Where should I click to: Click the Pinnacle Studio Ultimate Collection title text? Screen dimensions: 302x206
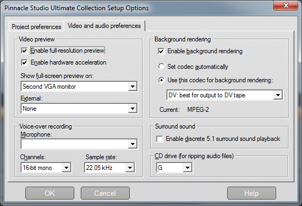76,8
